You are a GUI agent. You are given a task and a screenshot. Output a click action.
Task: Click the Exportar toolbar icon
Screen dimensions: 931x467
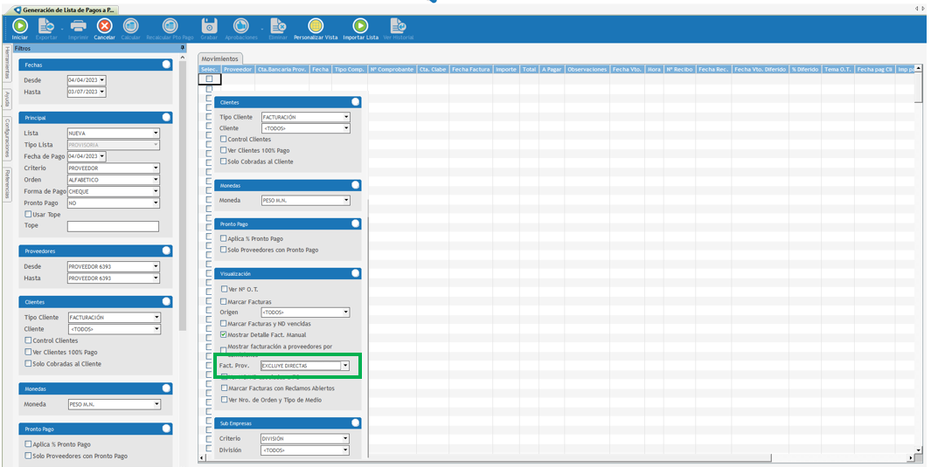coord(46,26)
